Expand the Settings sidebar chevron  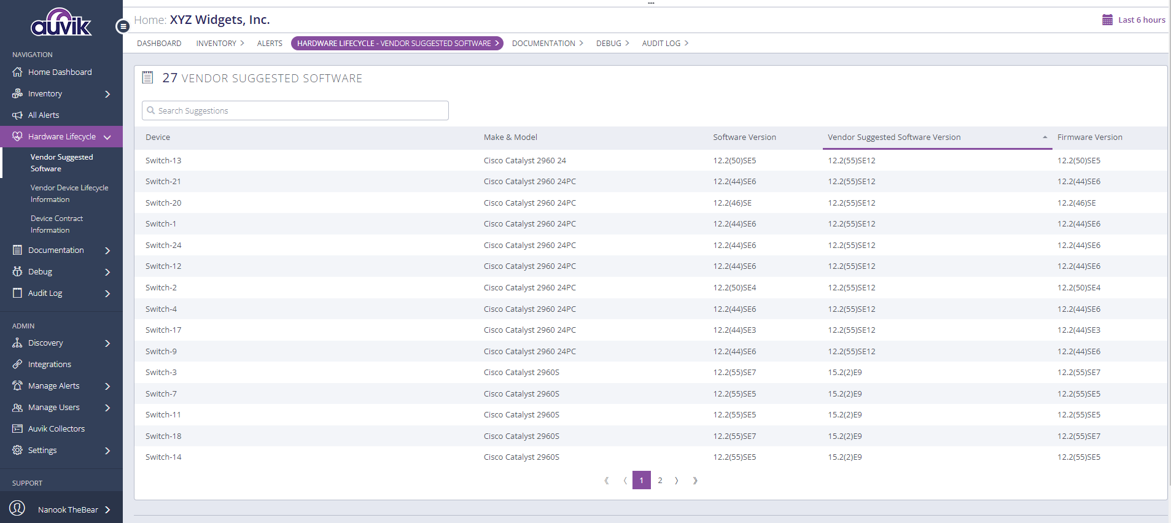(x=107, y=451)
